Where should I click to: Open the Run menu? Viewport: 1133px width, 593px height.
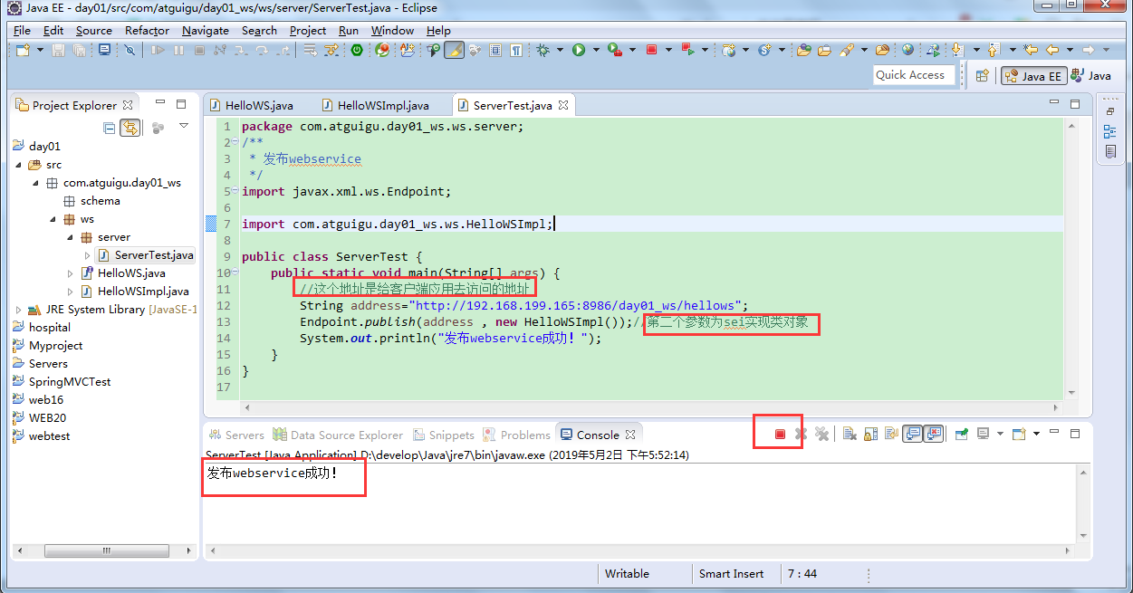[x=349, y=30]
